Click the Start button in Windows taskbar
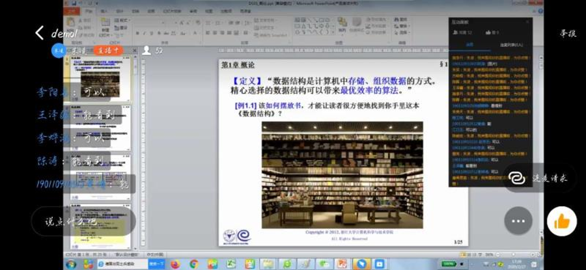Image resolution: width=586 pixels, height=270 pixels. click(x=70, y=263)
